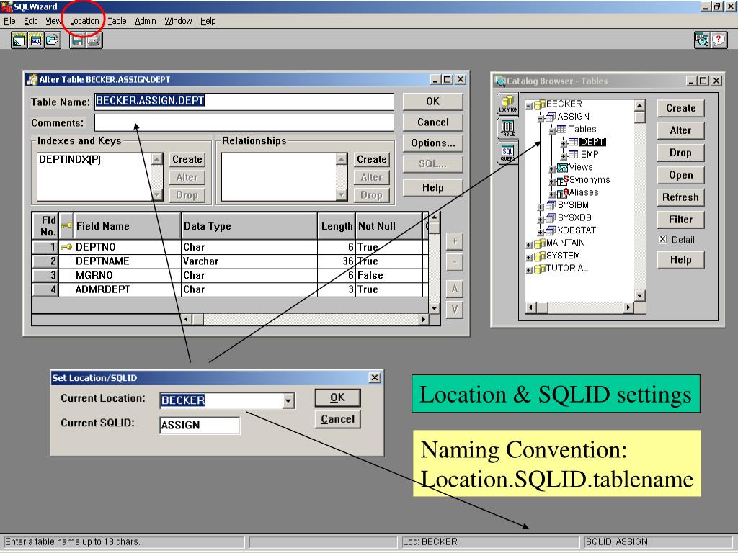Click the new SQL query toolbar icon
The image size is (738, 553).
(36, 40)
